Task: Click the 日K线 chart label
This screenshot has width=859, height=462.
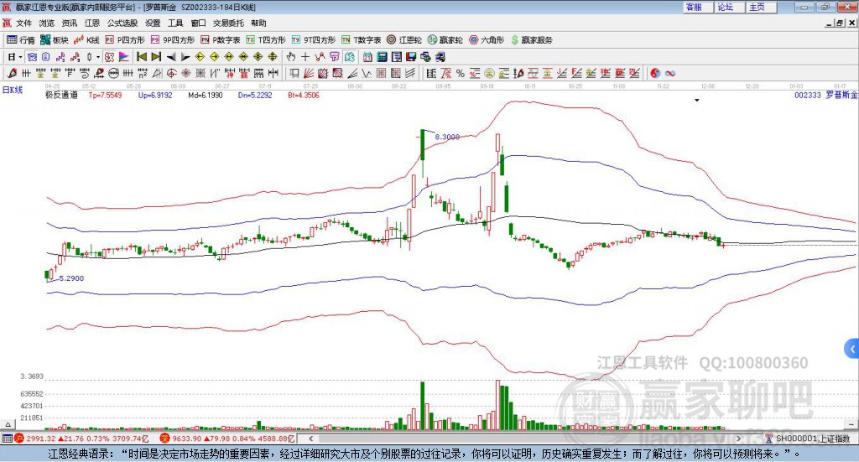Action: [13, 90]
